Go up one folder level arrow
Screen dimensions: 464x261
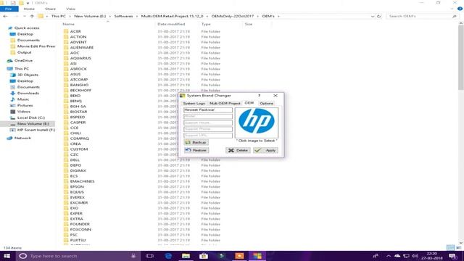(32, 16)
